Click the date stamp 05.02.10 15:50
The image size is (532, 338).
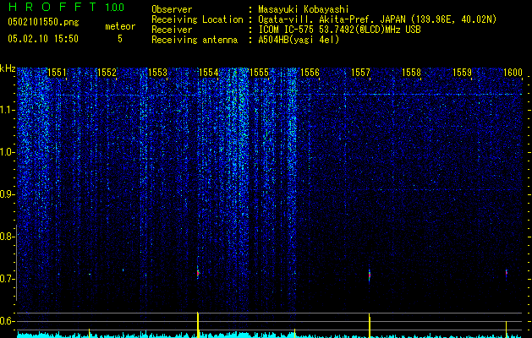[x=43, y=39]
